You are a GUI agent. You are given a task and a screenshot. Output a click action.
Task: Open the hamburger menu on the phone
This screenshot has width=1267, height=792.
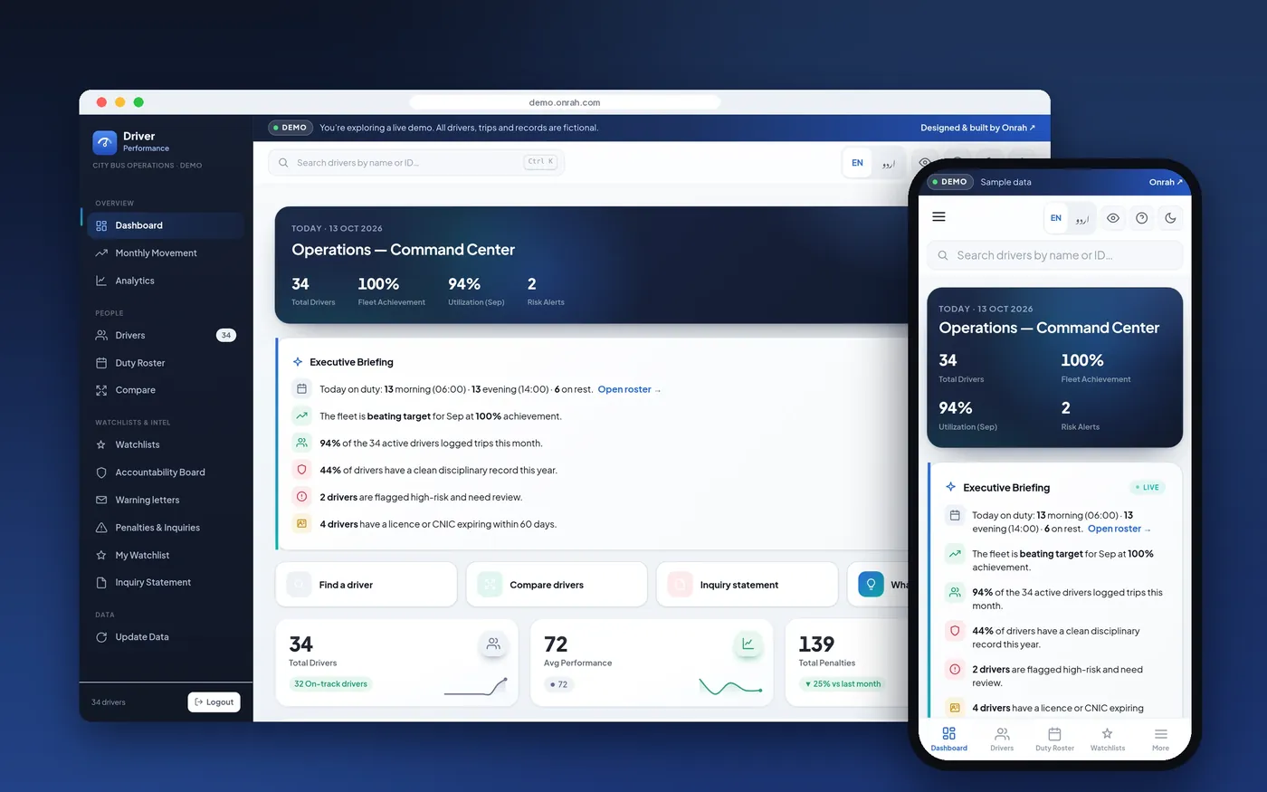point(938,217)
